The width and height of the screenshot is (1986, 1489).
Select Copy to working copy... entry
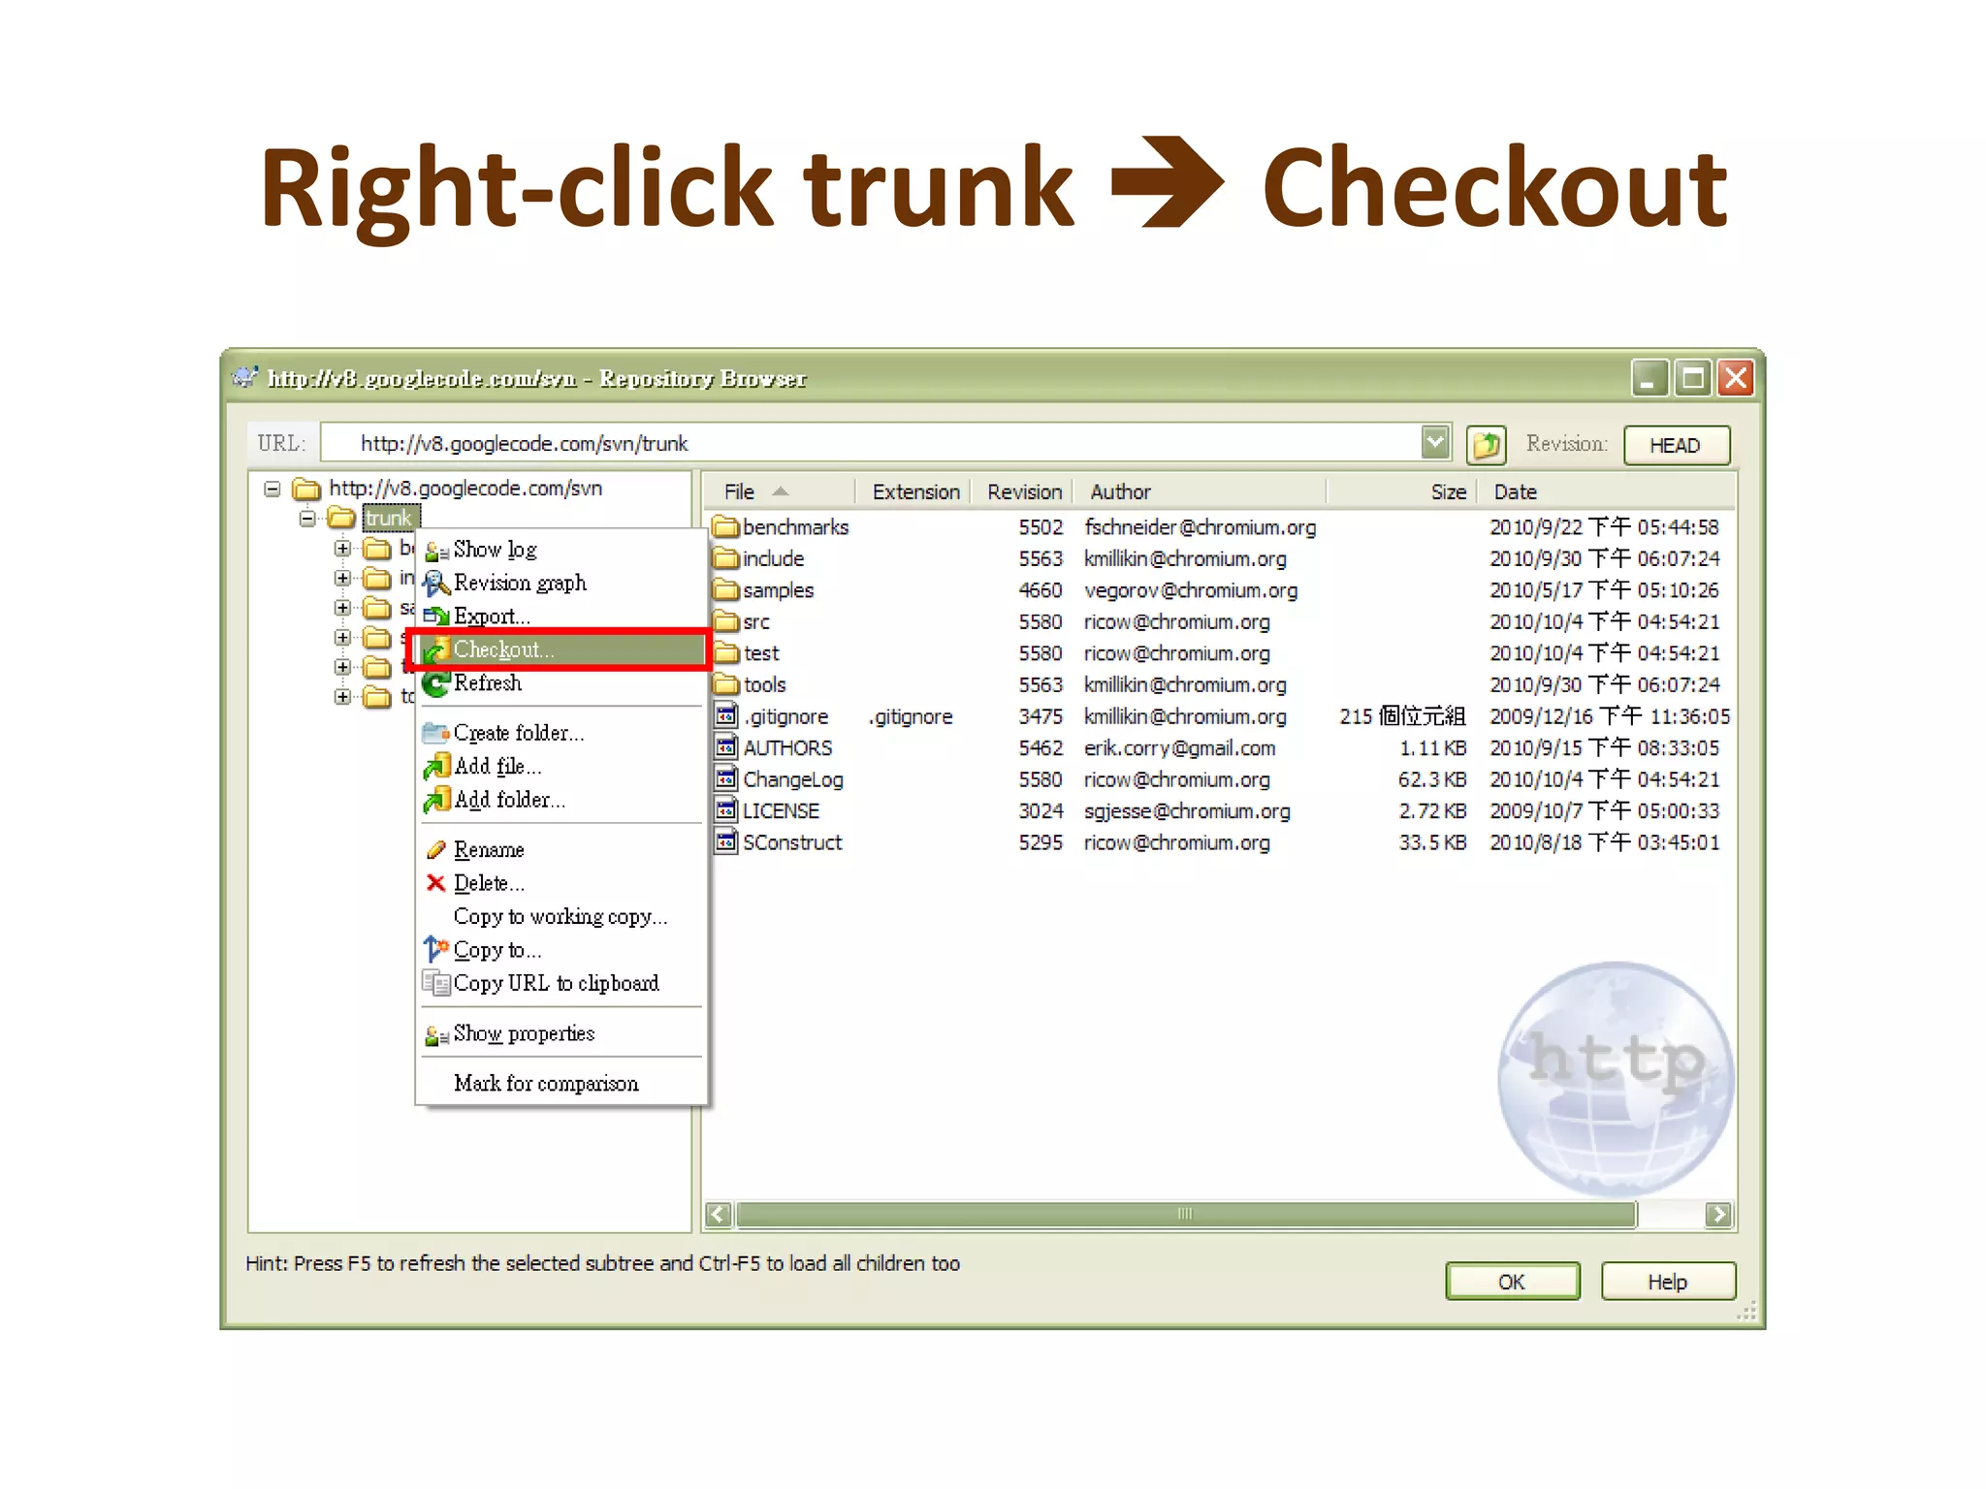(x=562, y=917)
